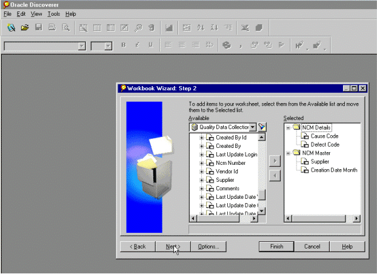
Task: Open the font size dropdown
Action: 108,46
